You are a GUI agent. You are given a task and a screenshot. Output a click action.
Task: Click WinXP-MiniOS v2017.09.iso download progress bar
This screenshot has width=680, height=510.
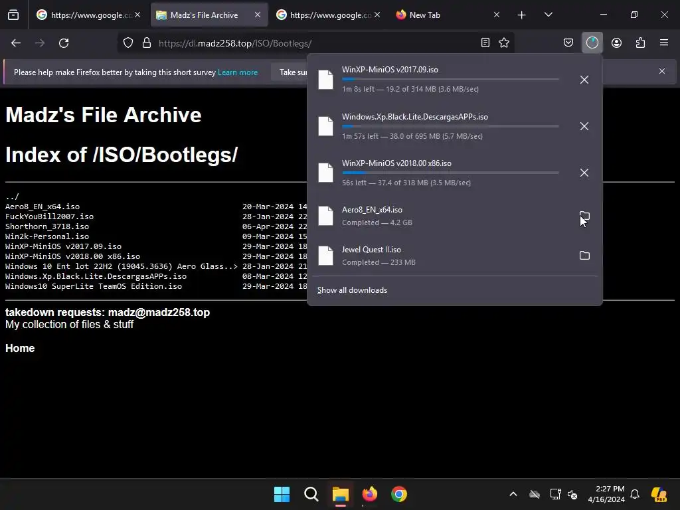click(x=450, y=79)
